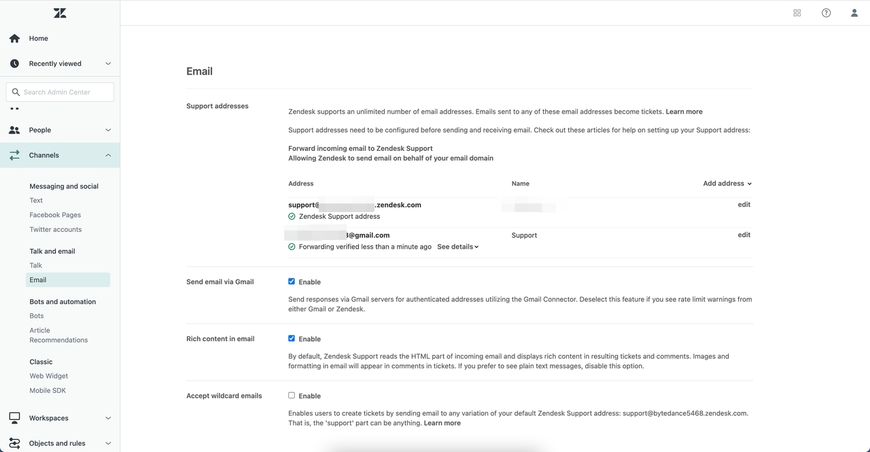Open the Add address dropdown
Viewport: 870px width, 452px height.
727,184
